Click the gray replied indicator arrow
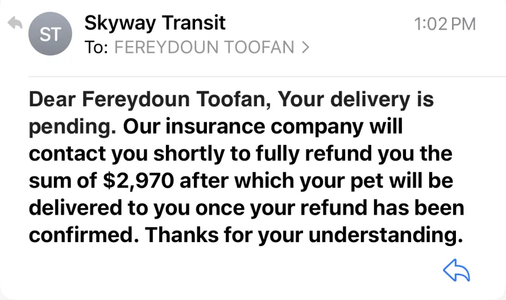Screen dimensions: 506x300 pyautogui.click(x=15, y=23)
